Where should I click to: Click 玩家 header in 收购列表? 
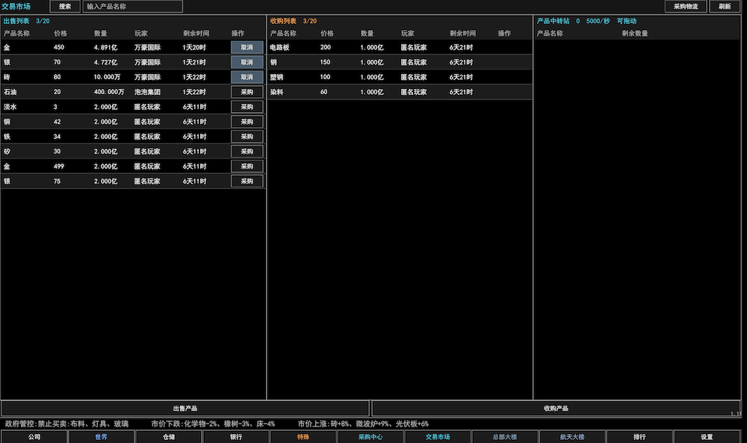[407, 34]
